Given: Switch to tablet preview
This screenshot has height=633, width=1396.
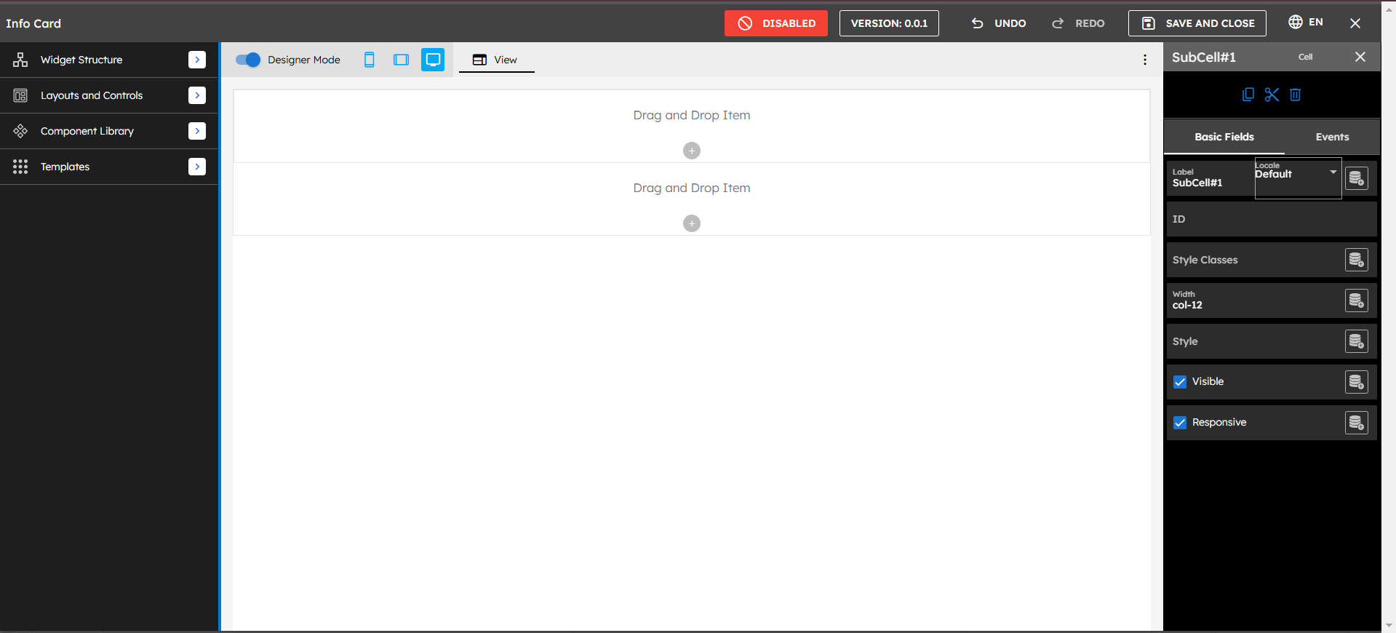Looking at the screenshot, I should (x=401, y=60).
